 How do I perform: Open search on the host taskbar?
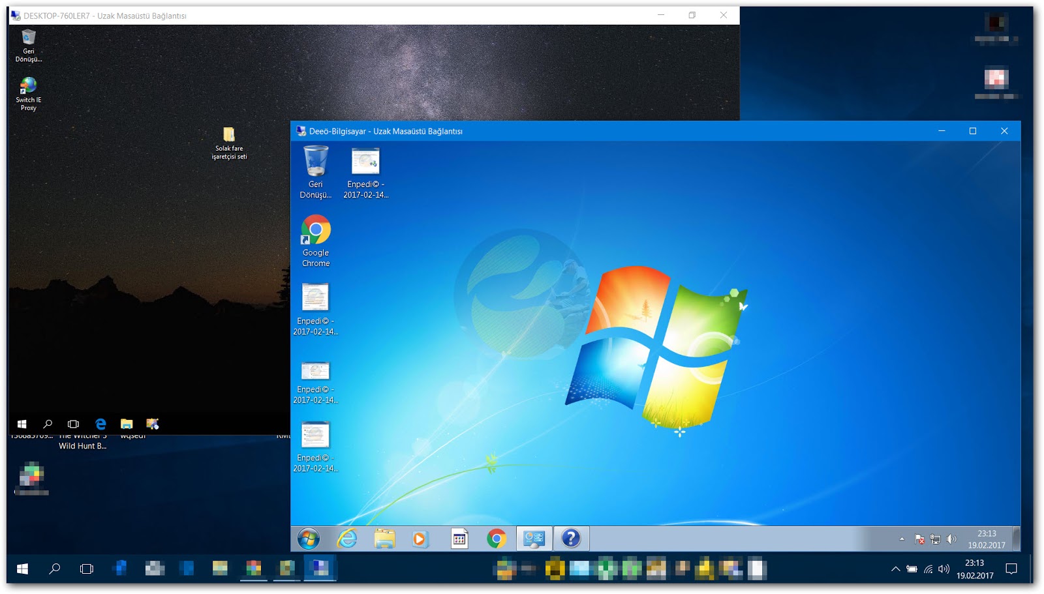[55, 569]
